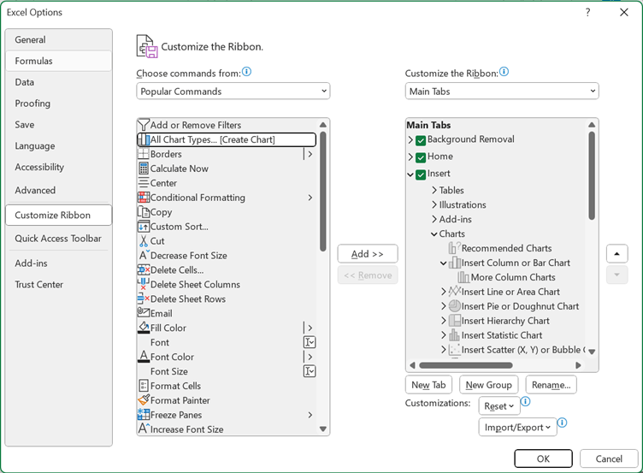Click the Delete Sheet Rows icon
The image size is (643, 473).
coord(144,299)
